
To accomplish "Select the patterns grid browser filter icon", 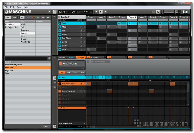I will click(38, 18).
